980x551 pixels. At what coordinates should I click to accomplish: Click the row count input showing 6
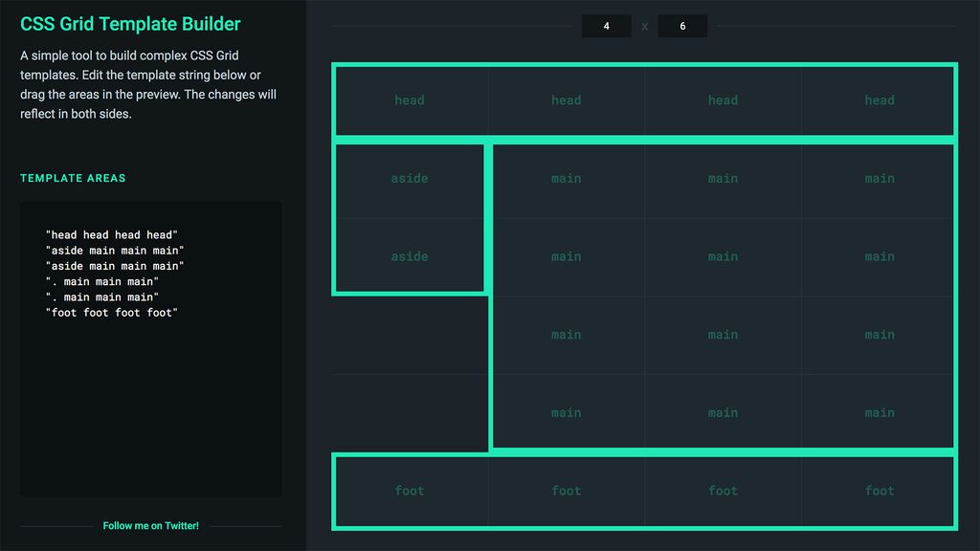point(682,26)
